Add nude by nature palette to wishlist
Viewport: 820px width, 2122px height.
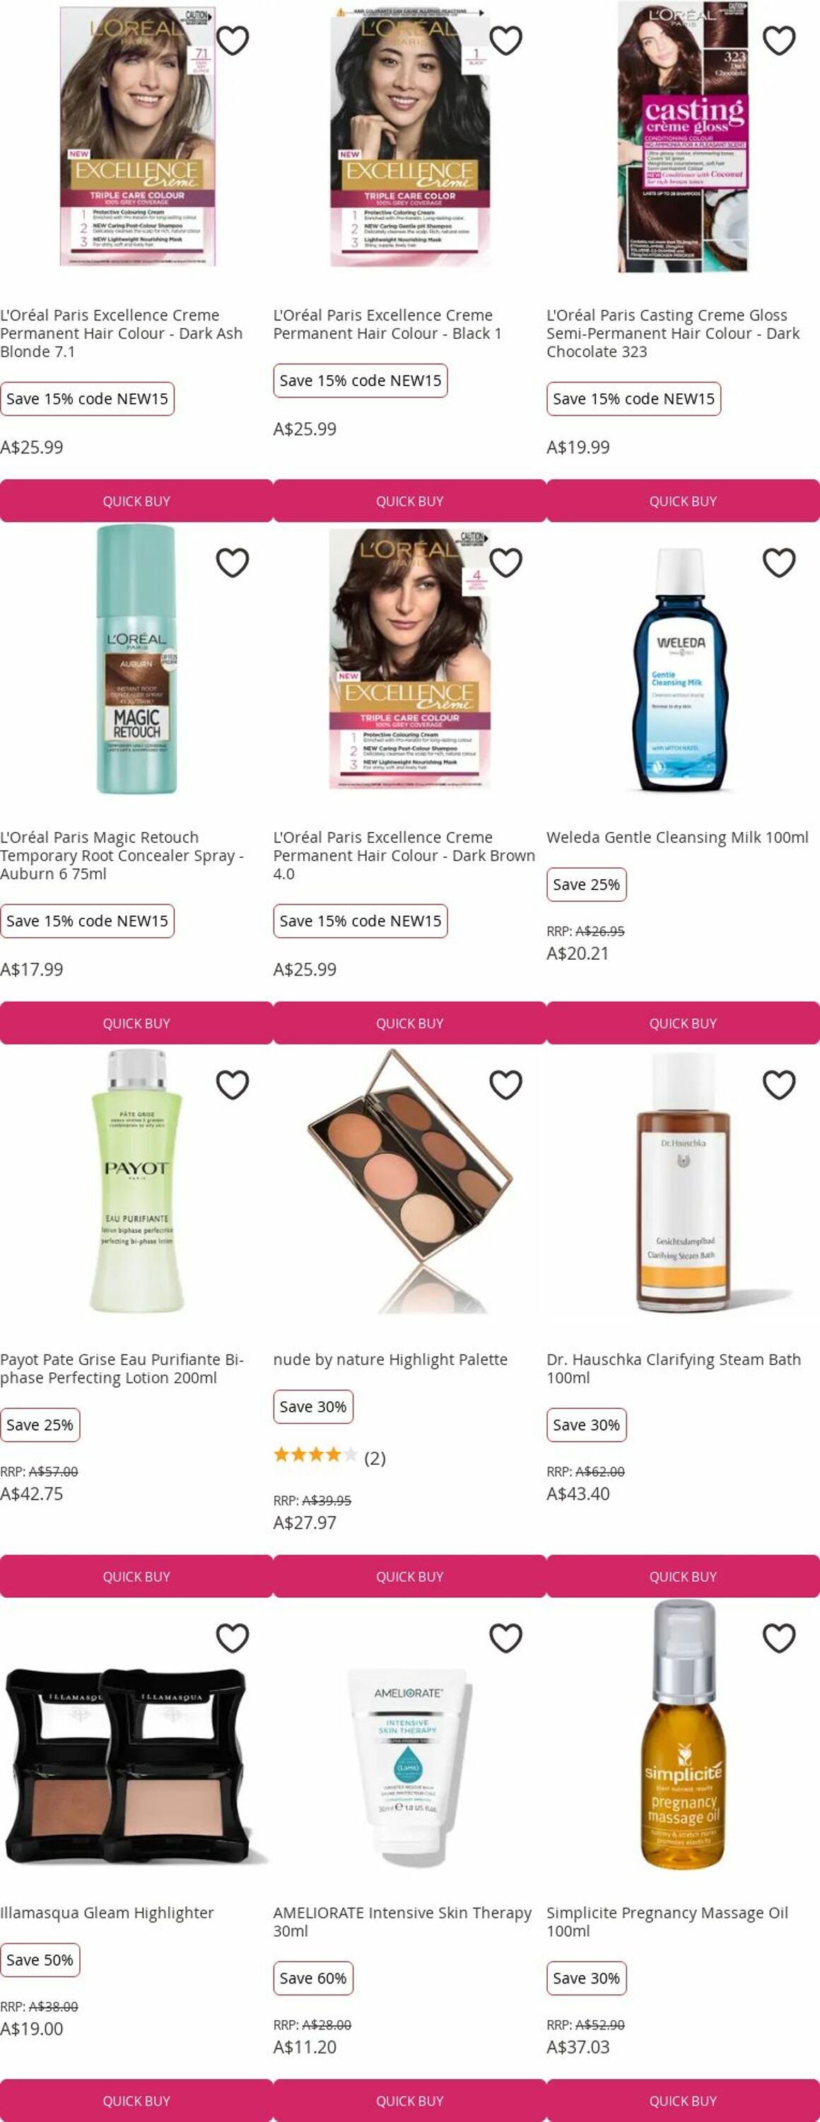pos(505,1085)
